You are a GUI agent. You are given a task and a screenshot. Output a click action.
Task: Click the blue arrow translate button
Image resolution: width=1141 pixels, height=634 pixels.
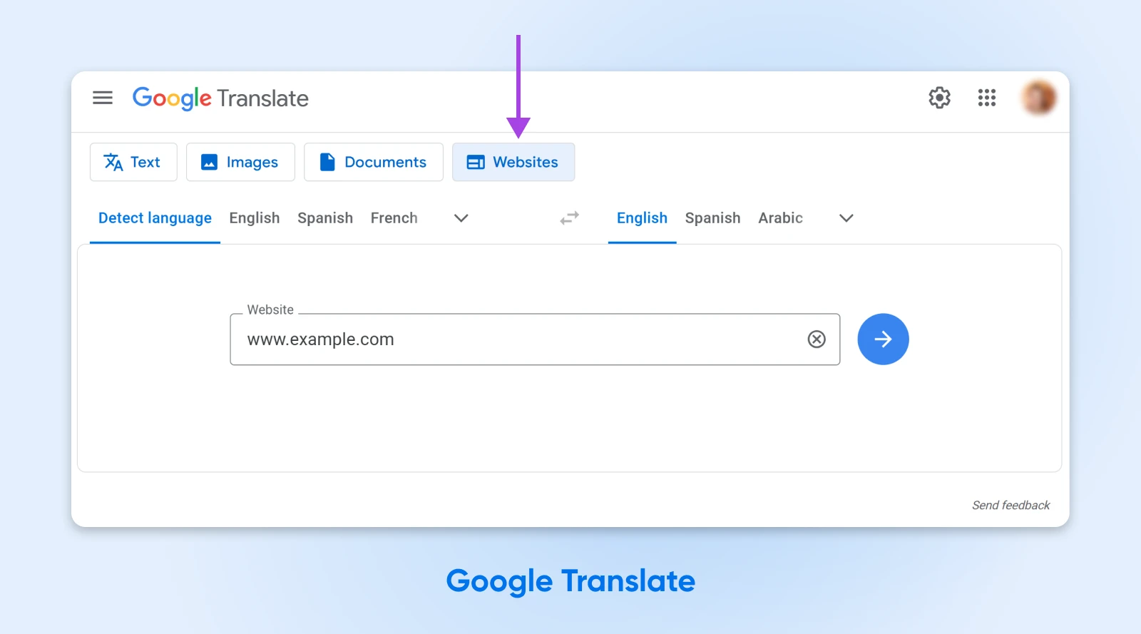883,339
